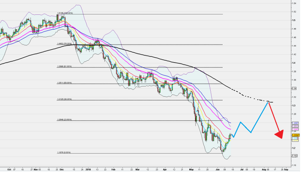Click the Jul date axis label
The height and width of the screenshot is (182, 304).
coord(242,169)
